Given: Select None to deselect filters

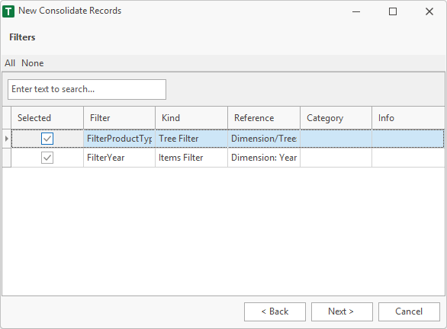Looking at the screenshot, I should (33, 63).
